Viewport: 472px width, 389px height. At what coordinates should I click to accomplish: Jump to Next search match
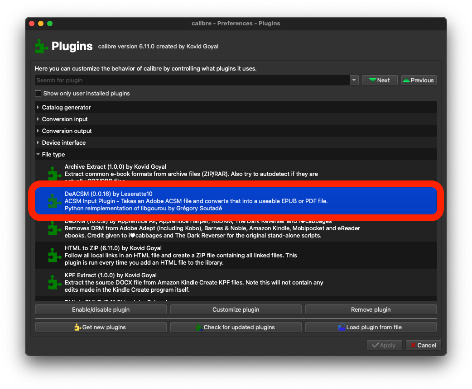point(380,80)
